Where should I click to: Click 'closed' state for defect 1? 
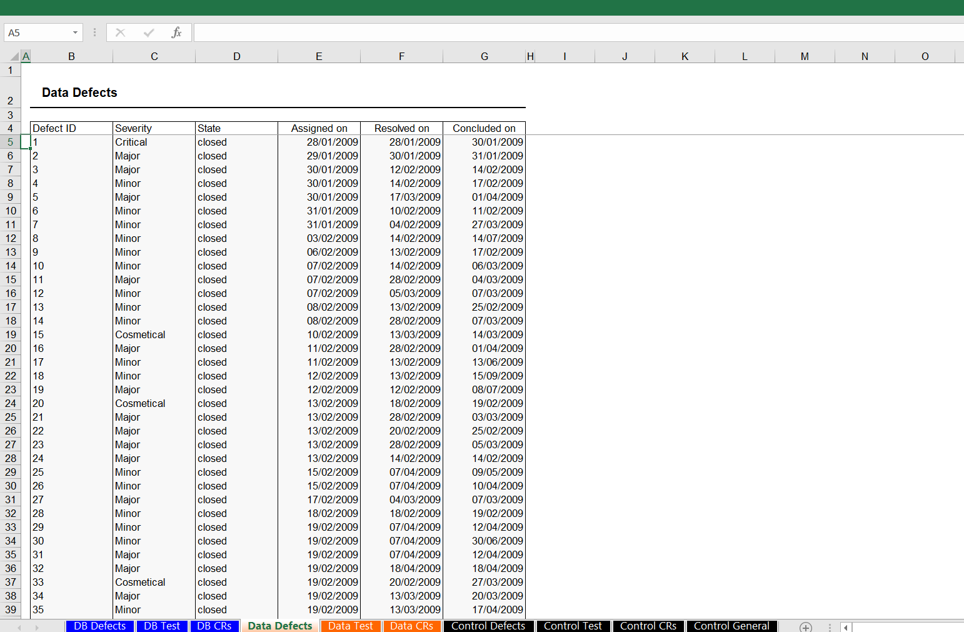(237, 142)
